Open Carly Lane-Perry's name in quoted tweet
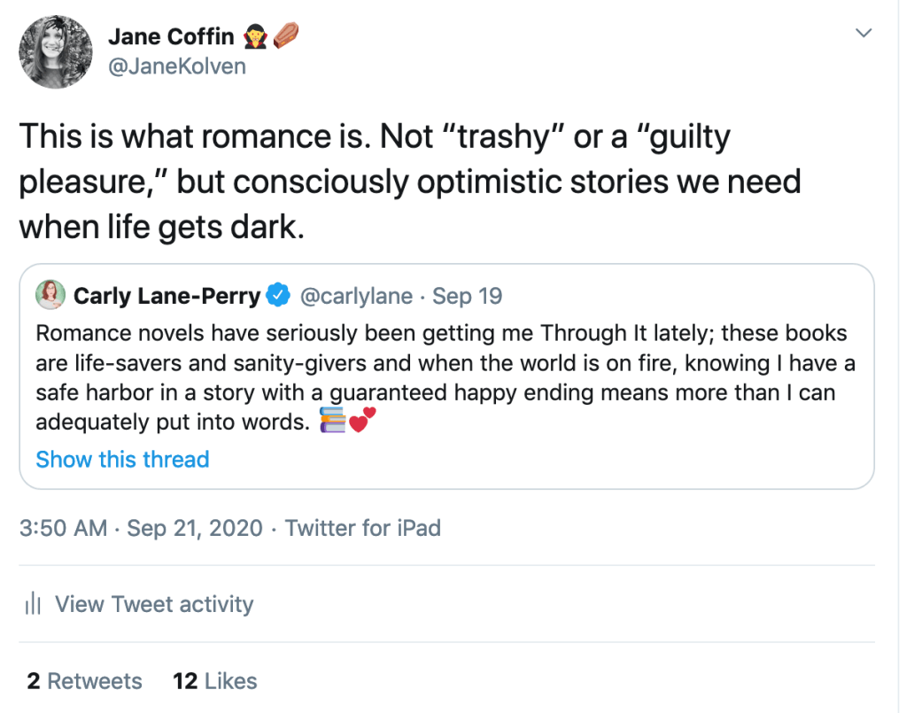Viewport: 906px width, 713px height. [166, 296]
